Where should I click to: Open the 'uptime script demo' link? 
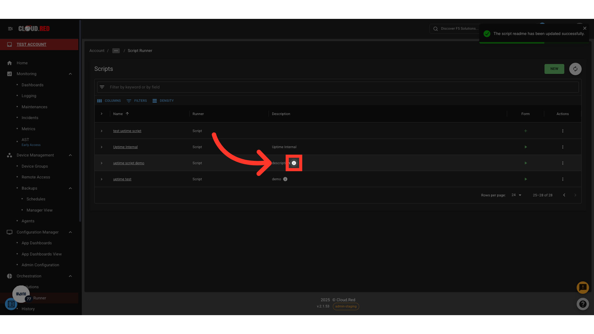129,163
